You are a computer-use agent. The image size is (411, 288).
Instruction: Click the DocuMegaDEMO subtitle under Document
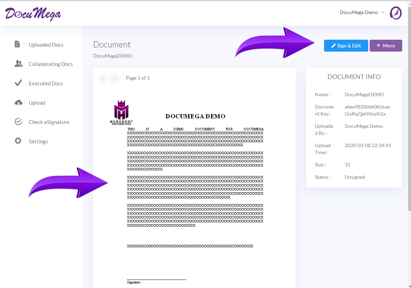(x=113, y=55)
